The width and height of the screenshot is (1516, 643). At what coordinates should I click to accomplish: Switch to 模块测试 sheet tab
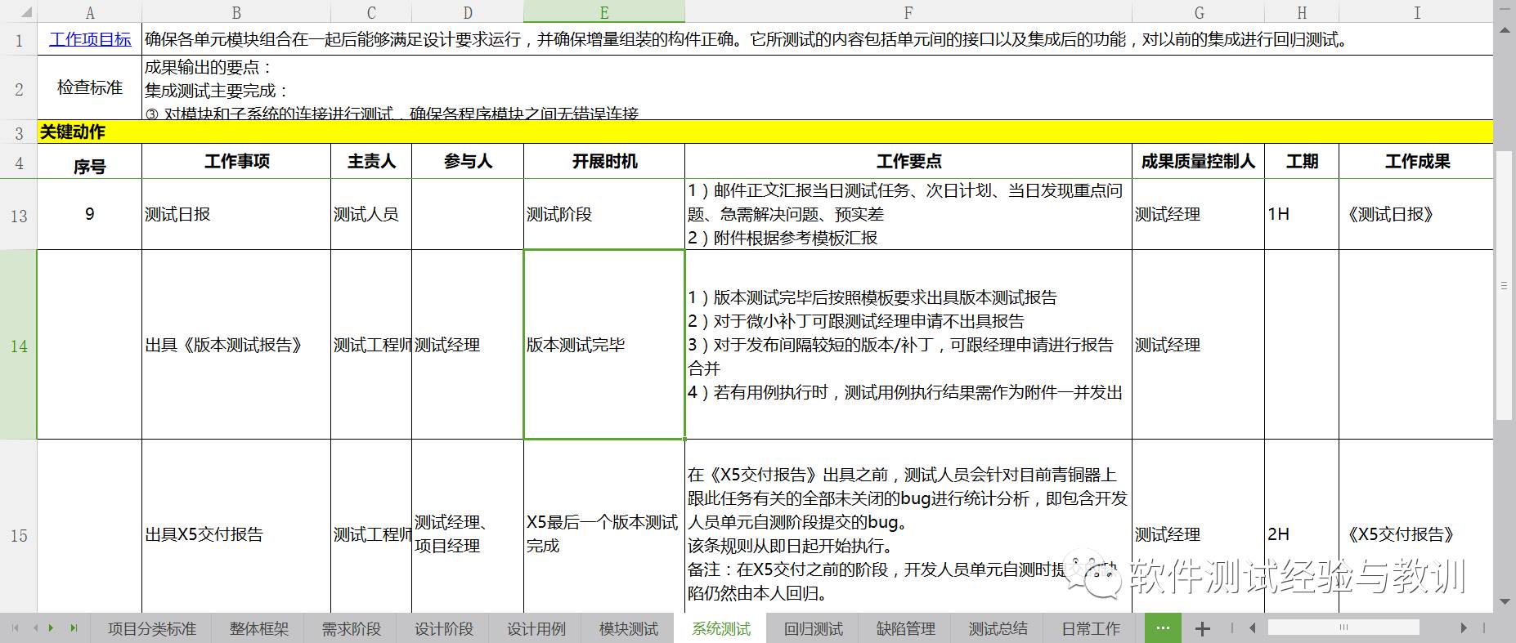pyautogui.click(x=628, y=628)
